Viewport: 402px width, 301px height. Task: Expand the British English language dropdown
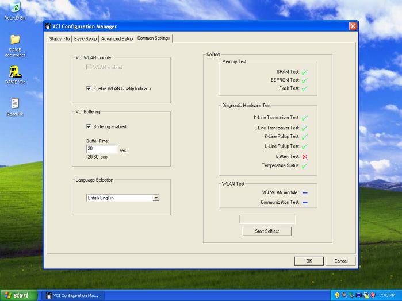156,198
